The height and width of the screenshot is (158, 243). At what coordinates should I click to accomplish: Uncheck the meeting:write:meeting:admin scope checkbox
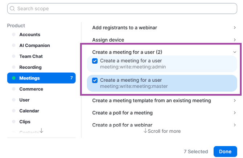(95, 61)
